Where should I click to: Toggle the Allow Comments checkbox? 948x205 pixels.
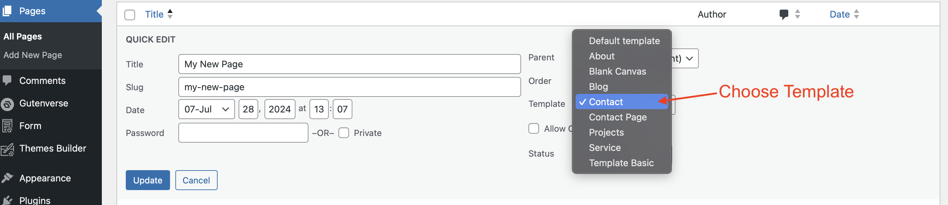tap(533, 128)
